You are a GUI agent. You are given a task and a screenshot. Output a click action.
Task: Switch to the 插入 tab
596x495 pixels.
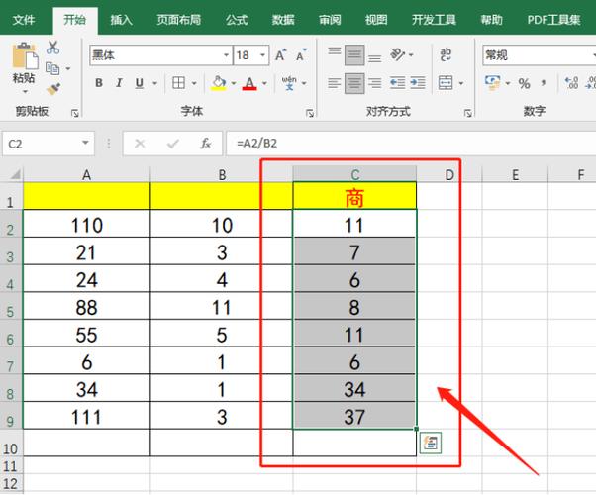coord(121,20)
